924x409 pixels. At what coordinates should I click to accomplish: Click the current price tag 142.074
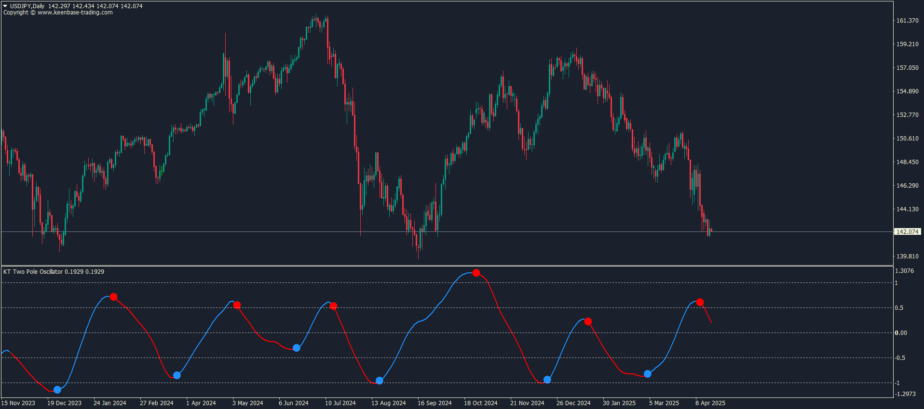point(907,232)
